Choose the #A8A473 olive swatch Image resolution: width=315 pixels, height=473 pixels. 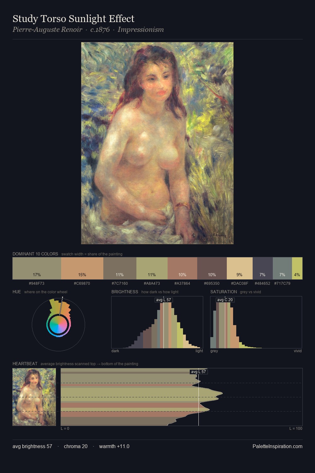pos(152,268)
